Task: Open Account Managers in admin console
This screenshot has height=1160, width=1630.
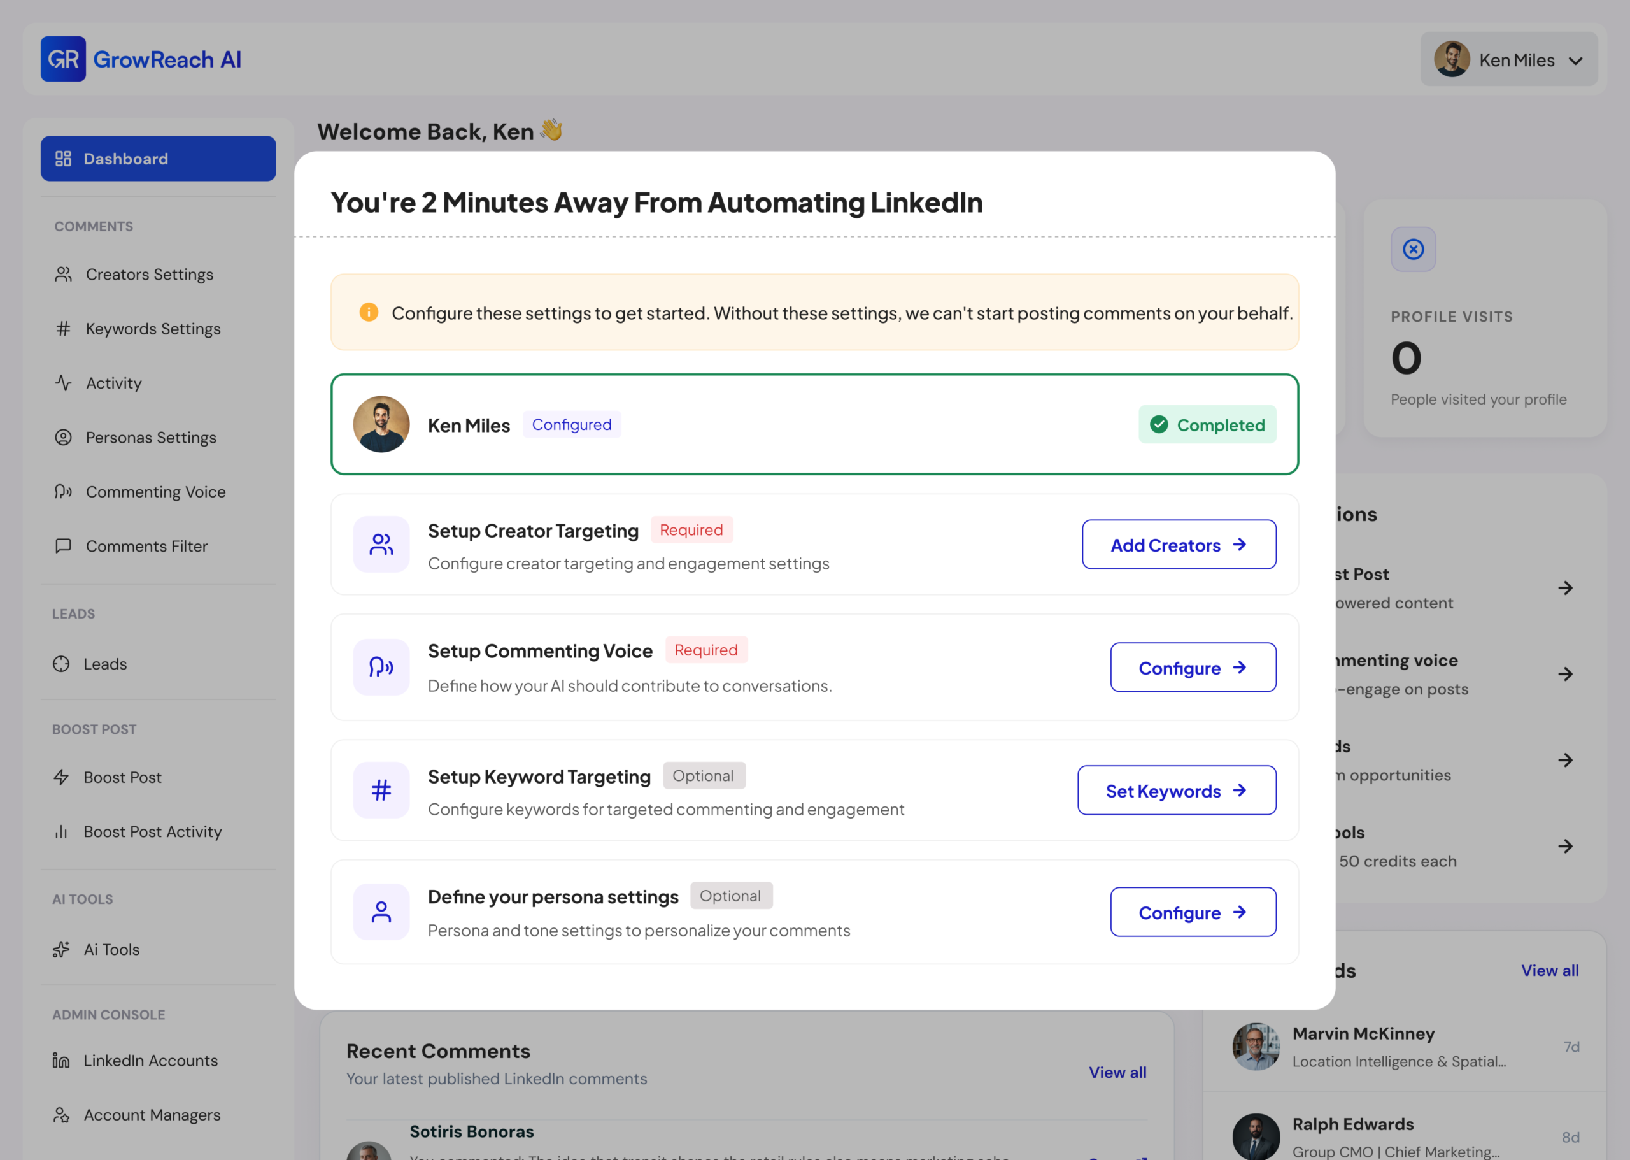Action: (x=136, y=1115)
